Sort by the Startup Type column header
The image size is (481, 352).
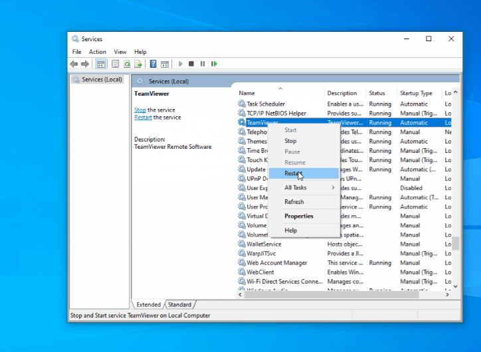tap(419, 93)
